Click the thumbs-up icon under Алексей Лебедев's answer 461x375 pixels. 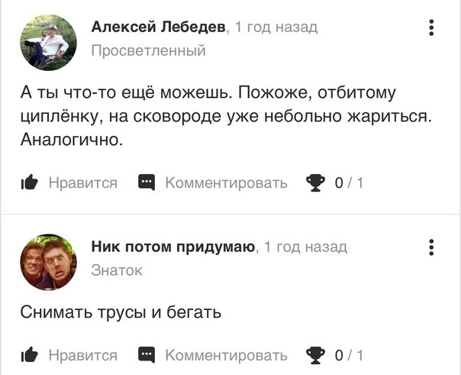pyautogui.click(x=30, y=183)
